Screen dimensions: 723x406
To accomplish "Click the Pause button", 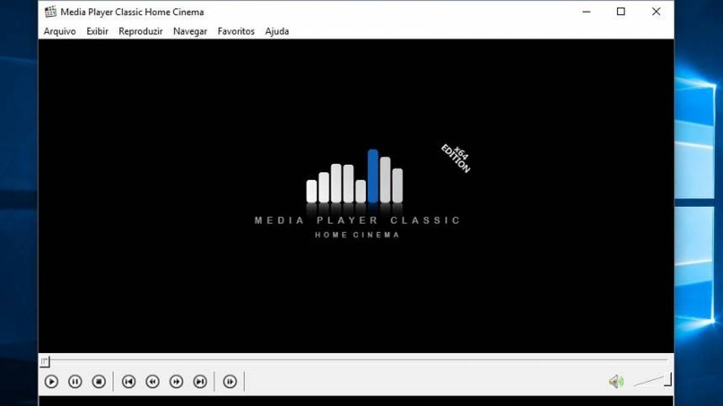I will 75,381.
